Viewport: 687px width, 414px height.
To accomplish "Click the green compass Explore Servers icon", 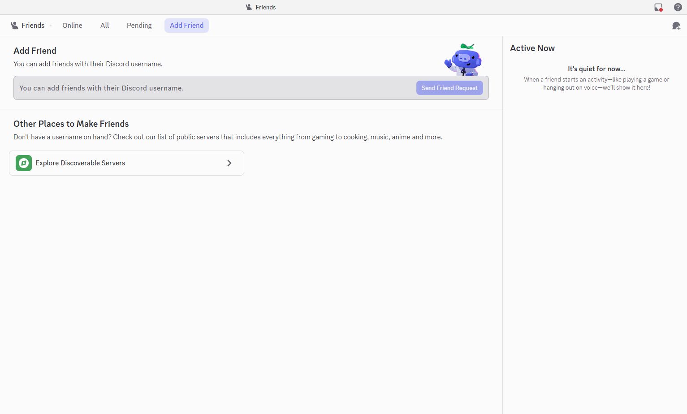I will coord(24,163).
